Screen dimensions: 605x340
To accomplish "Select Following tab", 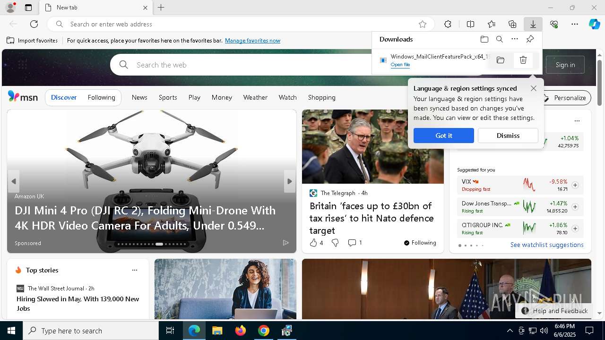I will click(102, 97).
